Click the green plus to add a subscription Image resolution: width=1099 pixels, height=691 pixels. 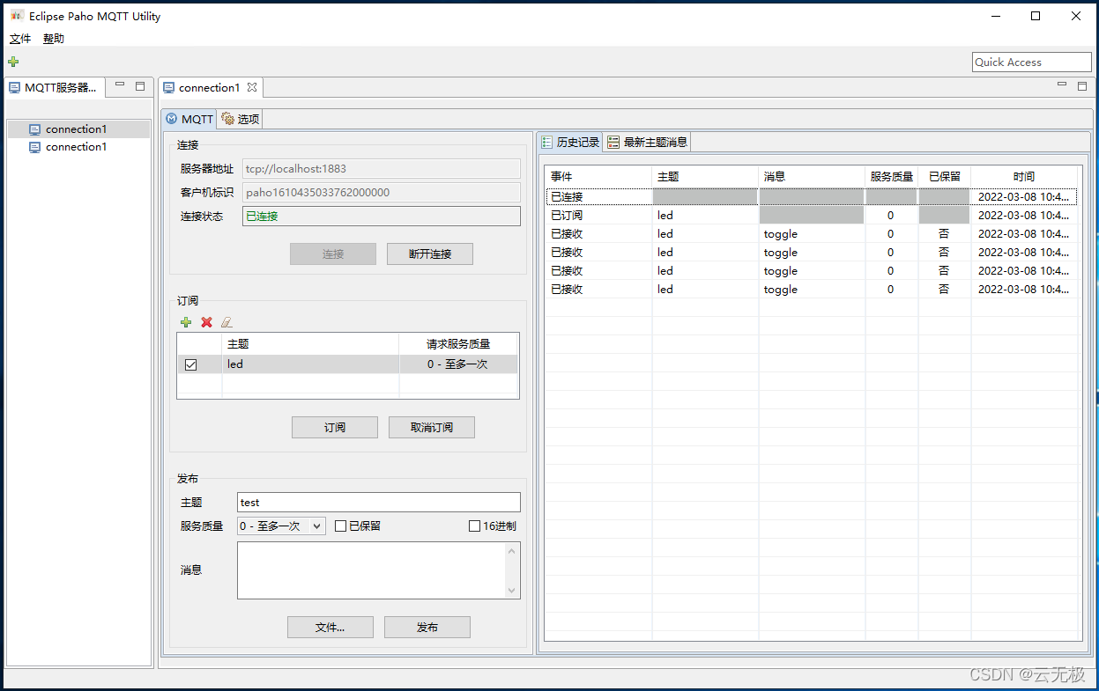tap(186, 322)
